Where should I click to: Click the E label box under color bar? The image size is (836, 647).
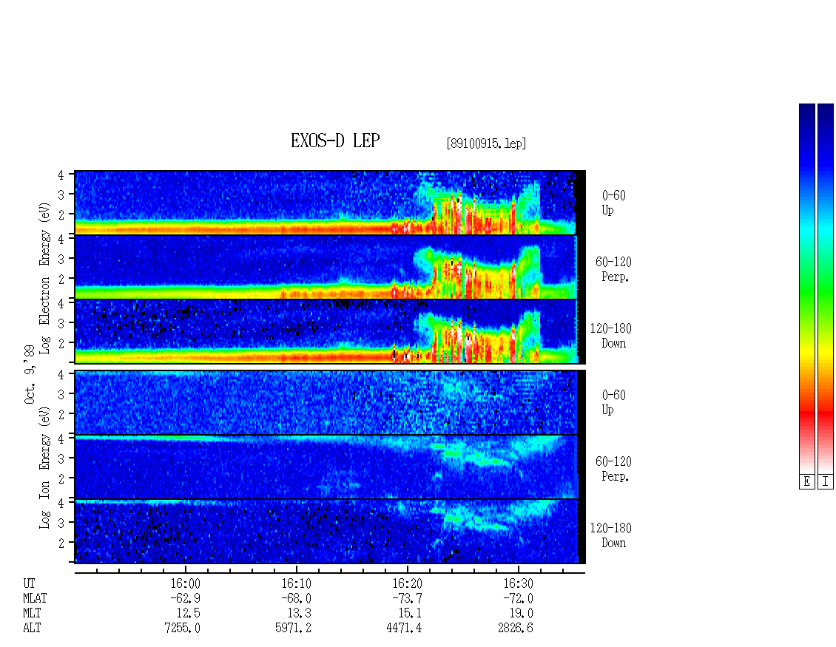tap(806, 482)
